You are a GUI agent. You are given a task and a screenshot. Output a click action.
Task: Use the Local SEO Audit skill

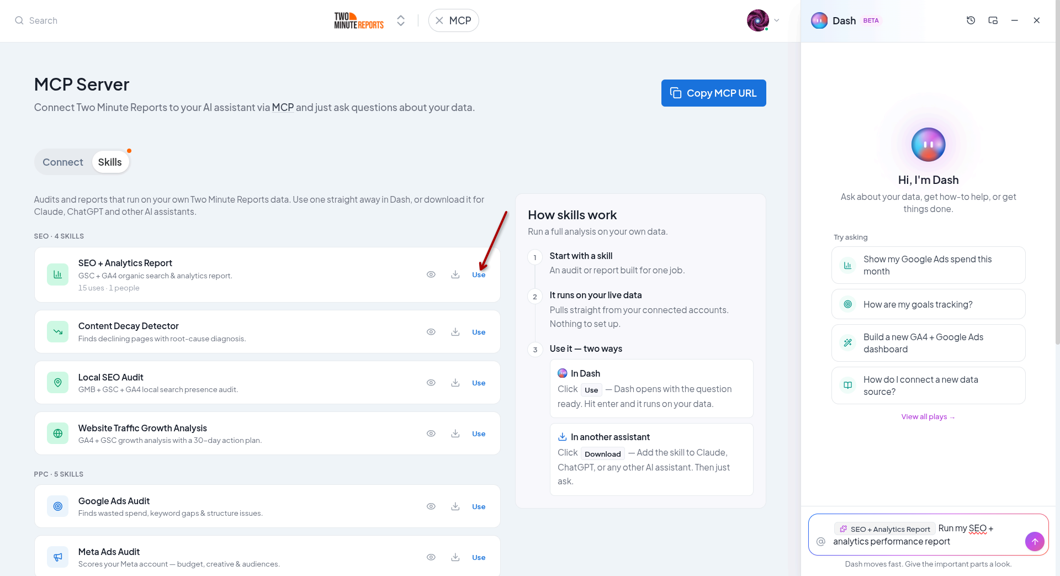point(479,383)
